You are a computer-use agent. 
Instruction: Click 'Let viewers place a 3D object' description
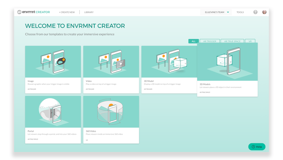221,87
